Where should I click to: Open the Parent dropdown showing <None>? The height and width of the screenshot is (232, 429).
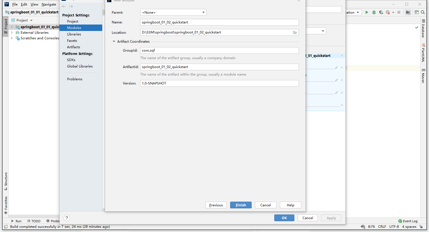pos(173,12)
